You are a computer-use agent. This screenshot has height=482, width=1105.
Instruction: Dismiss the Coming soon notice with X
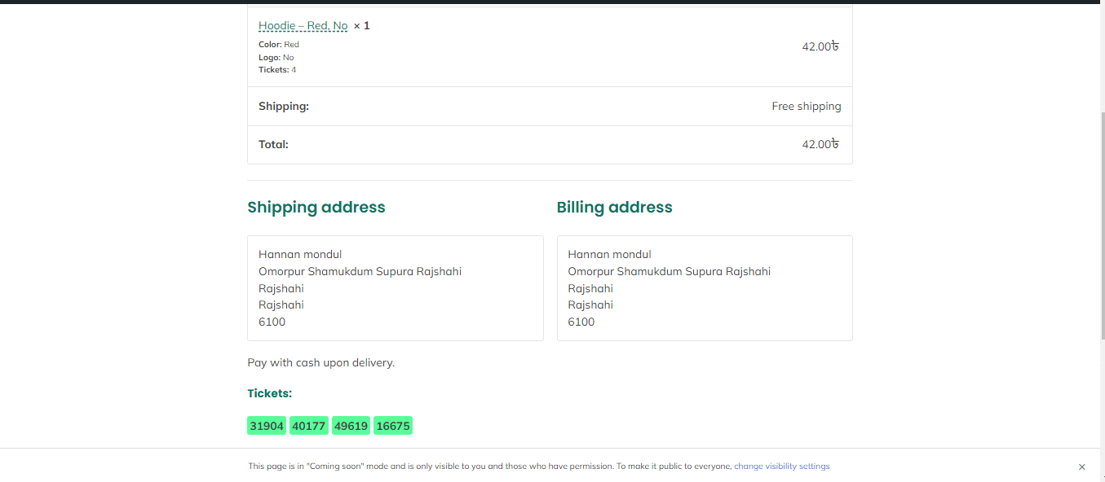click(x=1082, y=467)
